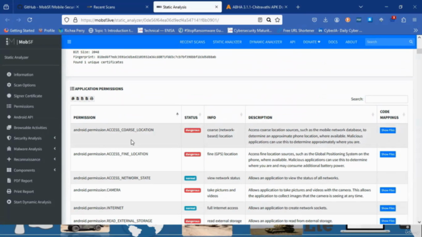This screenshot has width=422, height=237.
Task: Sort table by INFO column
Action: pyautogui.click(x=224, y=115)
